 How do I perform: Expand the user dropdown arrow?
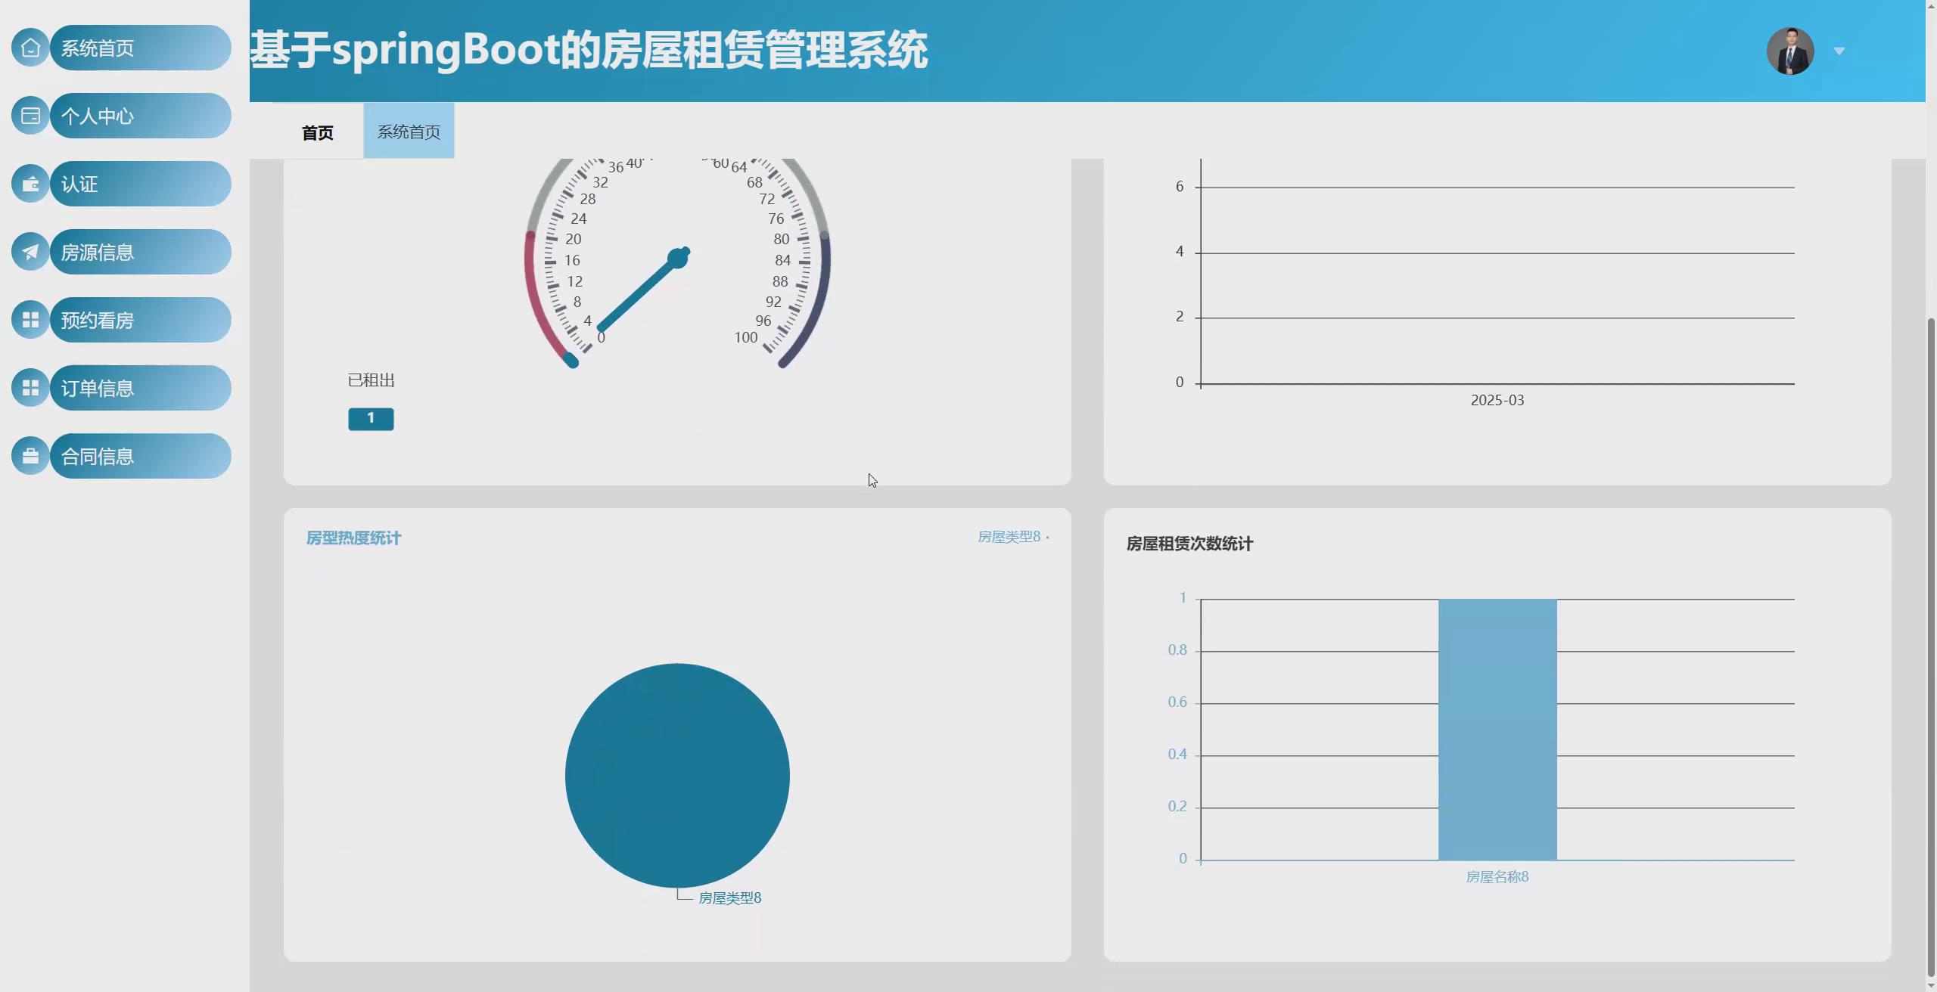(x=1839, y=51)
